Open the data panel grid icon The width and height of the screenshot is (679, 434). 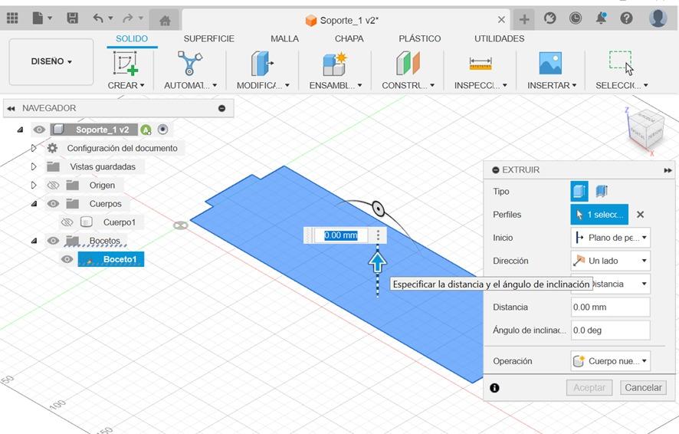[12, 18]
